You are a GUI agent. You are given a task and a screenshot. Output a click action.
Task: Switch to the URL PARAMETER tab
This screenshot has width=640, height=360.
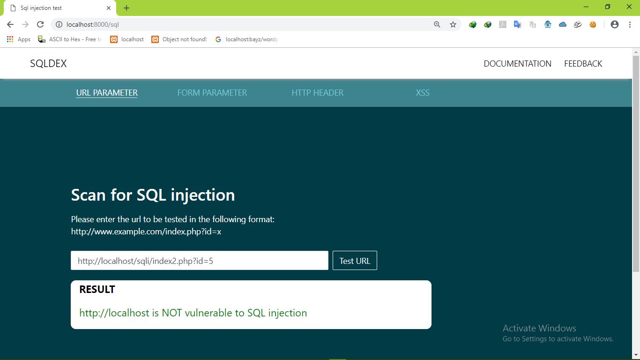[107, 92]
